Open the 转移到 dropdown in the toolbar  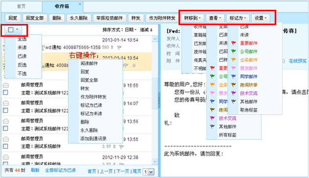(x=192, y=18)
